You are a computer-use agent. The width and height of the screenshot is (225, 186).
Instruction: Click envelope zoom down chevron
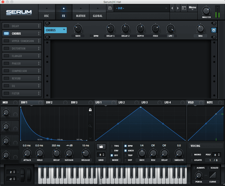[90, 138]
